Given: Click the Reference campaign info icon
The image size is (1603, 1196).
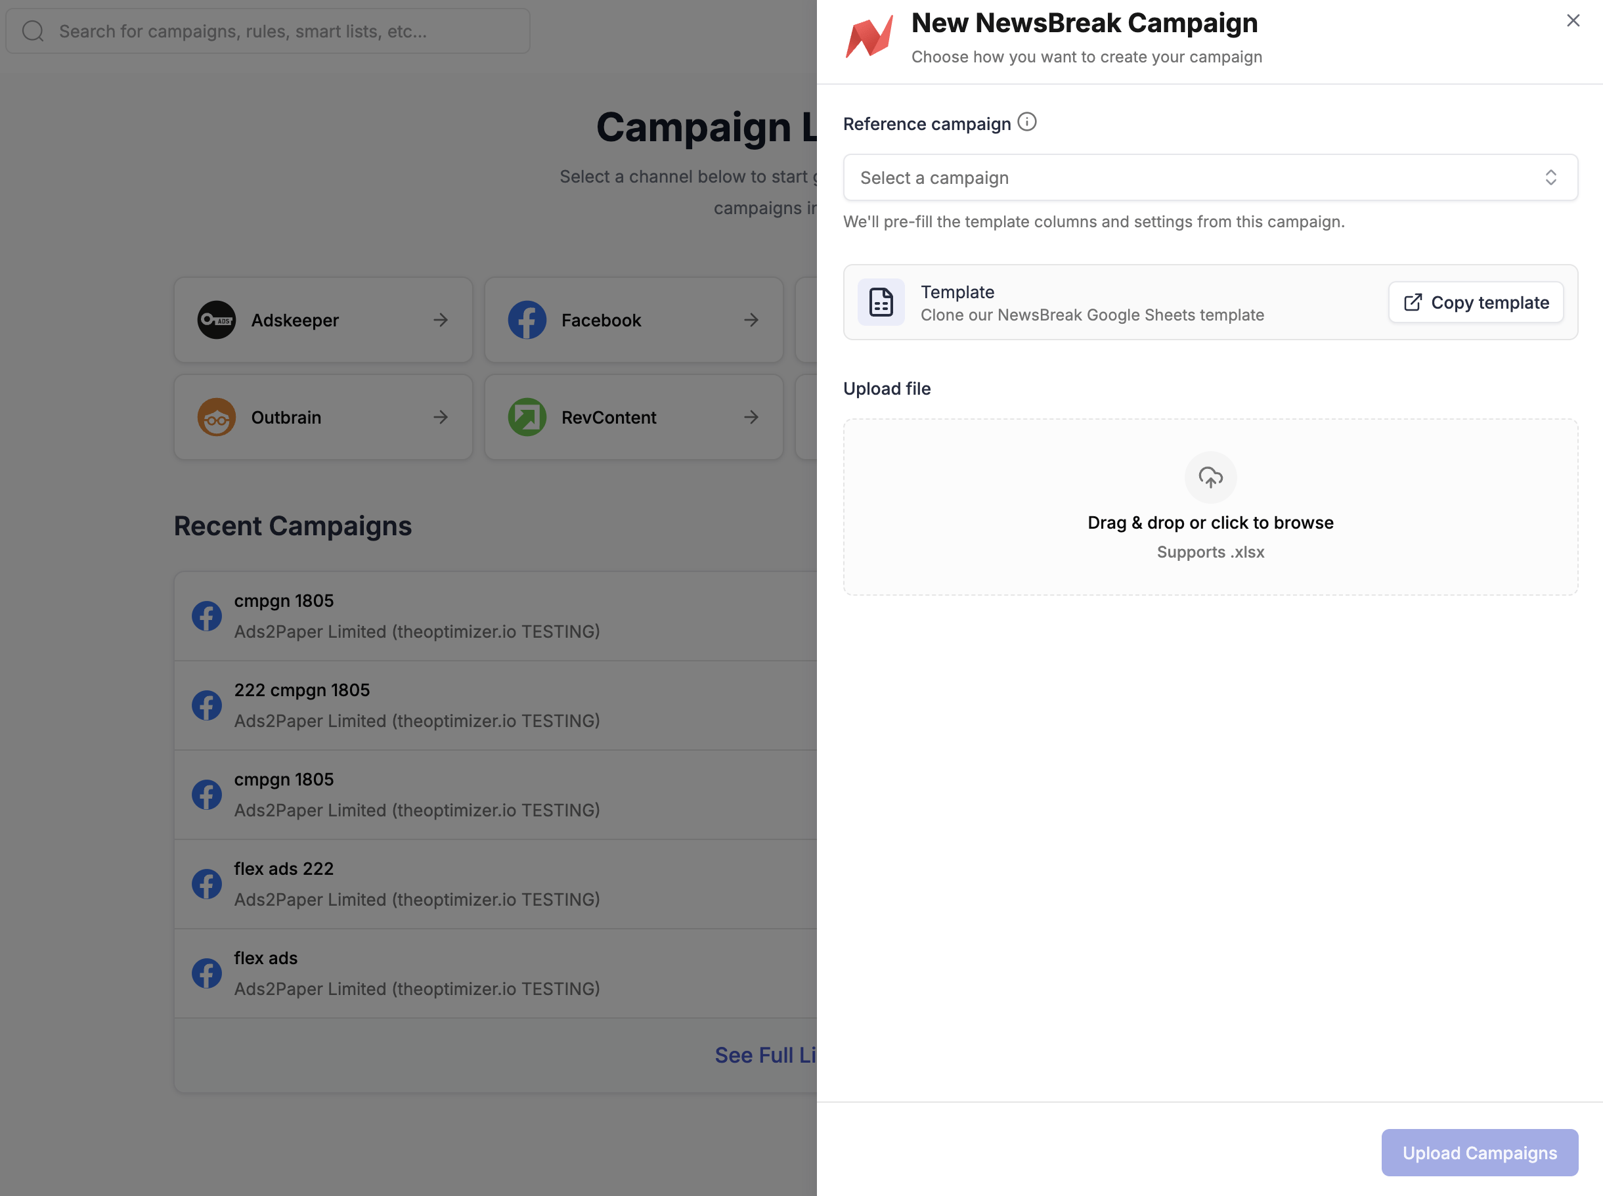Looking at the screenshot, I should point(1026,122).
